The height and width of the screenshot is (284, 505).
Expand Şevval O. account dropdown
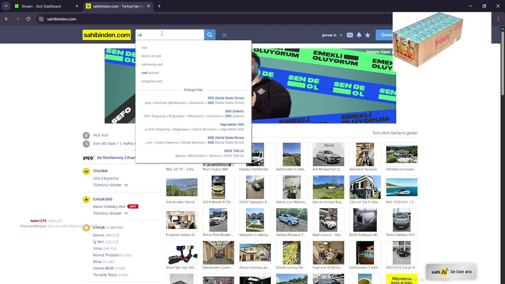pos(332,35)
